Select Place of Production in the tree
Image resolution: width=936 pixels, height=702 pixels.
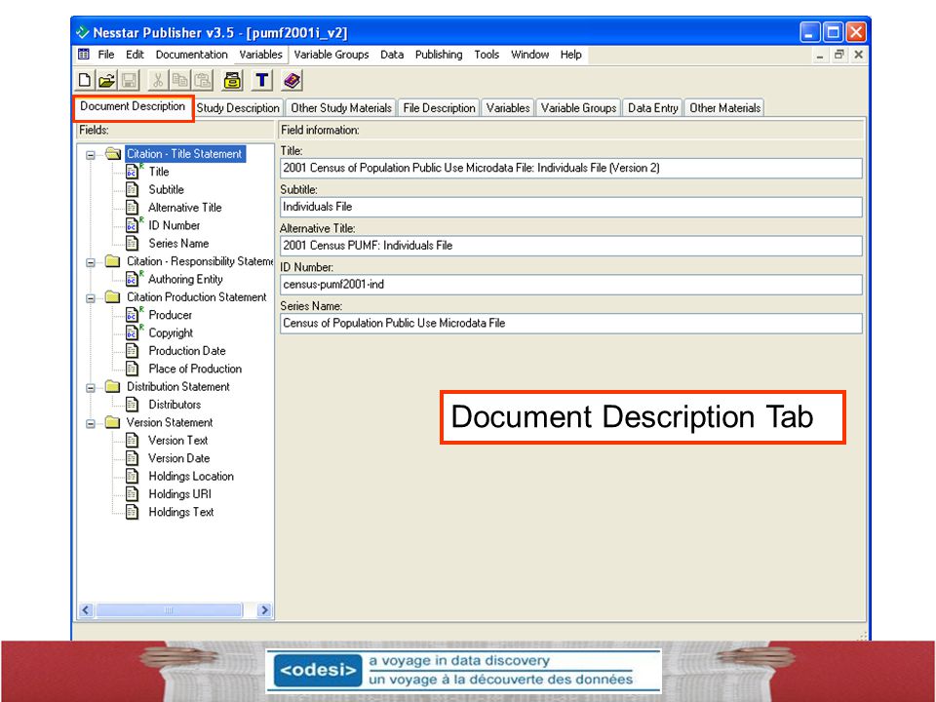point(195,369)
